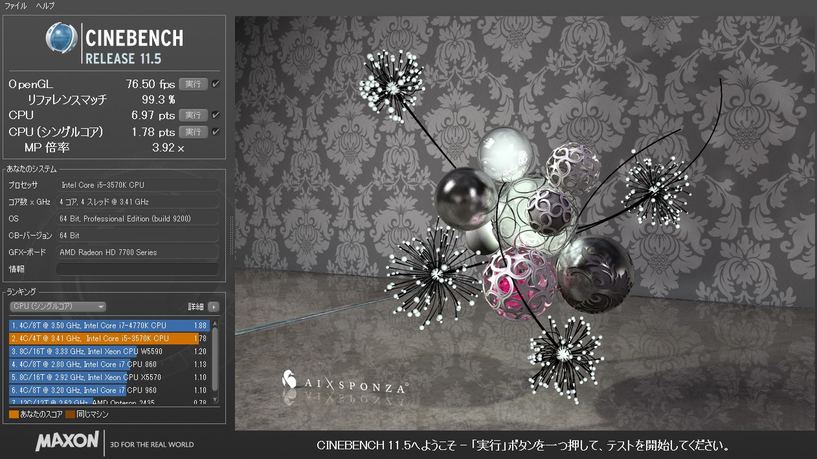Click the processor field Intel Core i5-3570K
Image resolution: width=817 pixels, height=459 pixels.
[137, 185]
